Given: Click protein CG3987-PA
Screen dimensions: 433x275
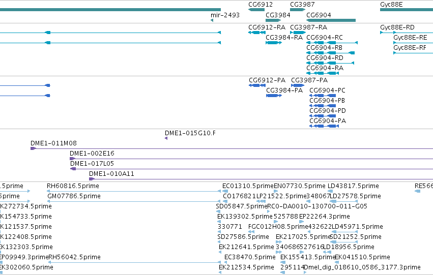Looking at the screenshot, I should click(x=298, y=85).
